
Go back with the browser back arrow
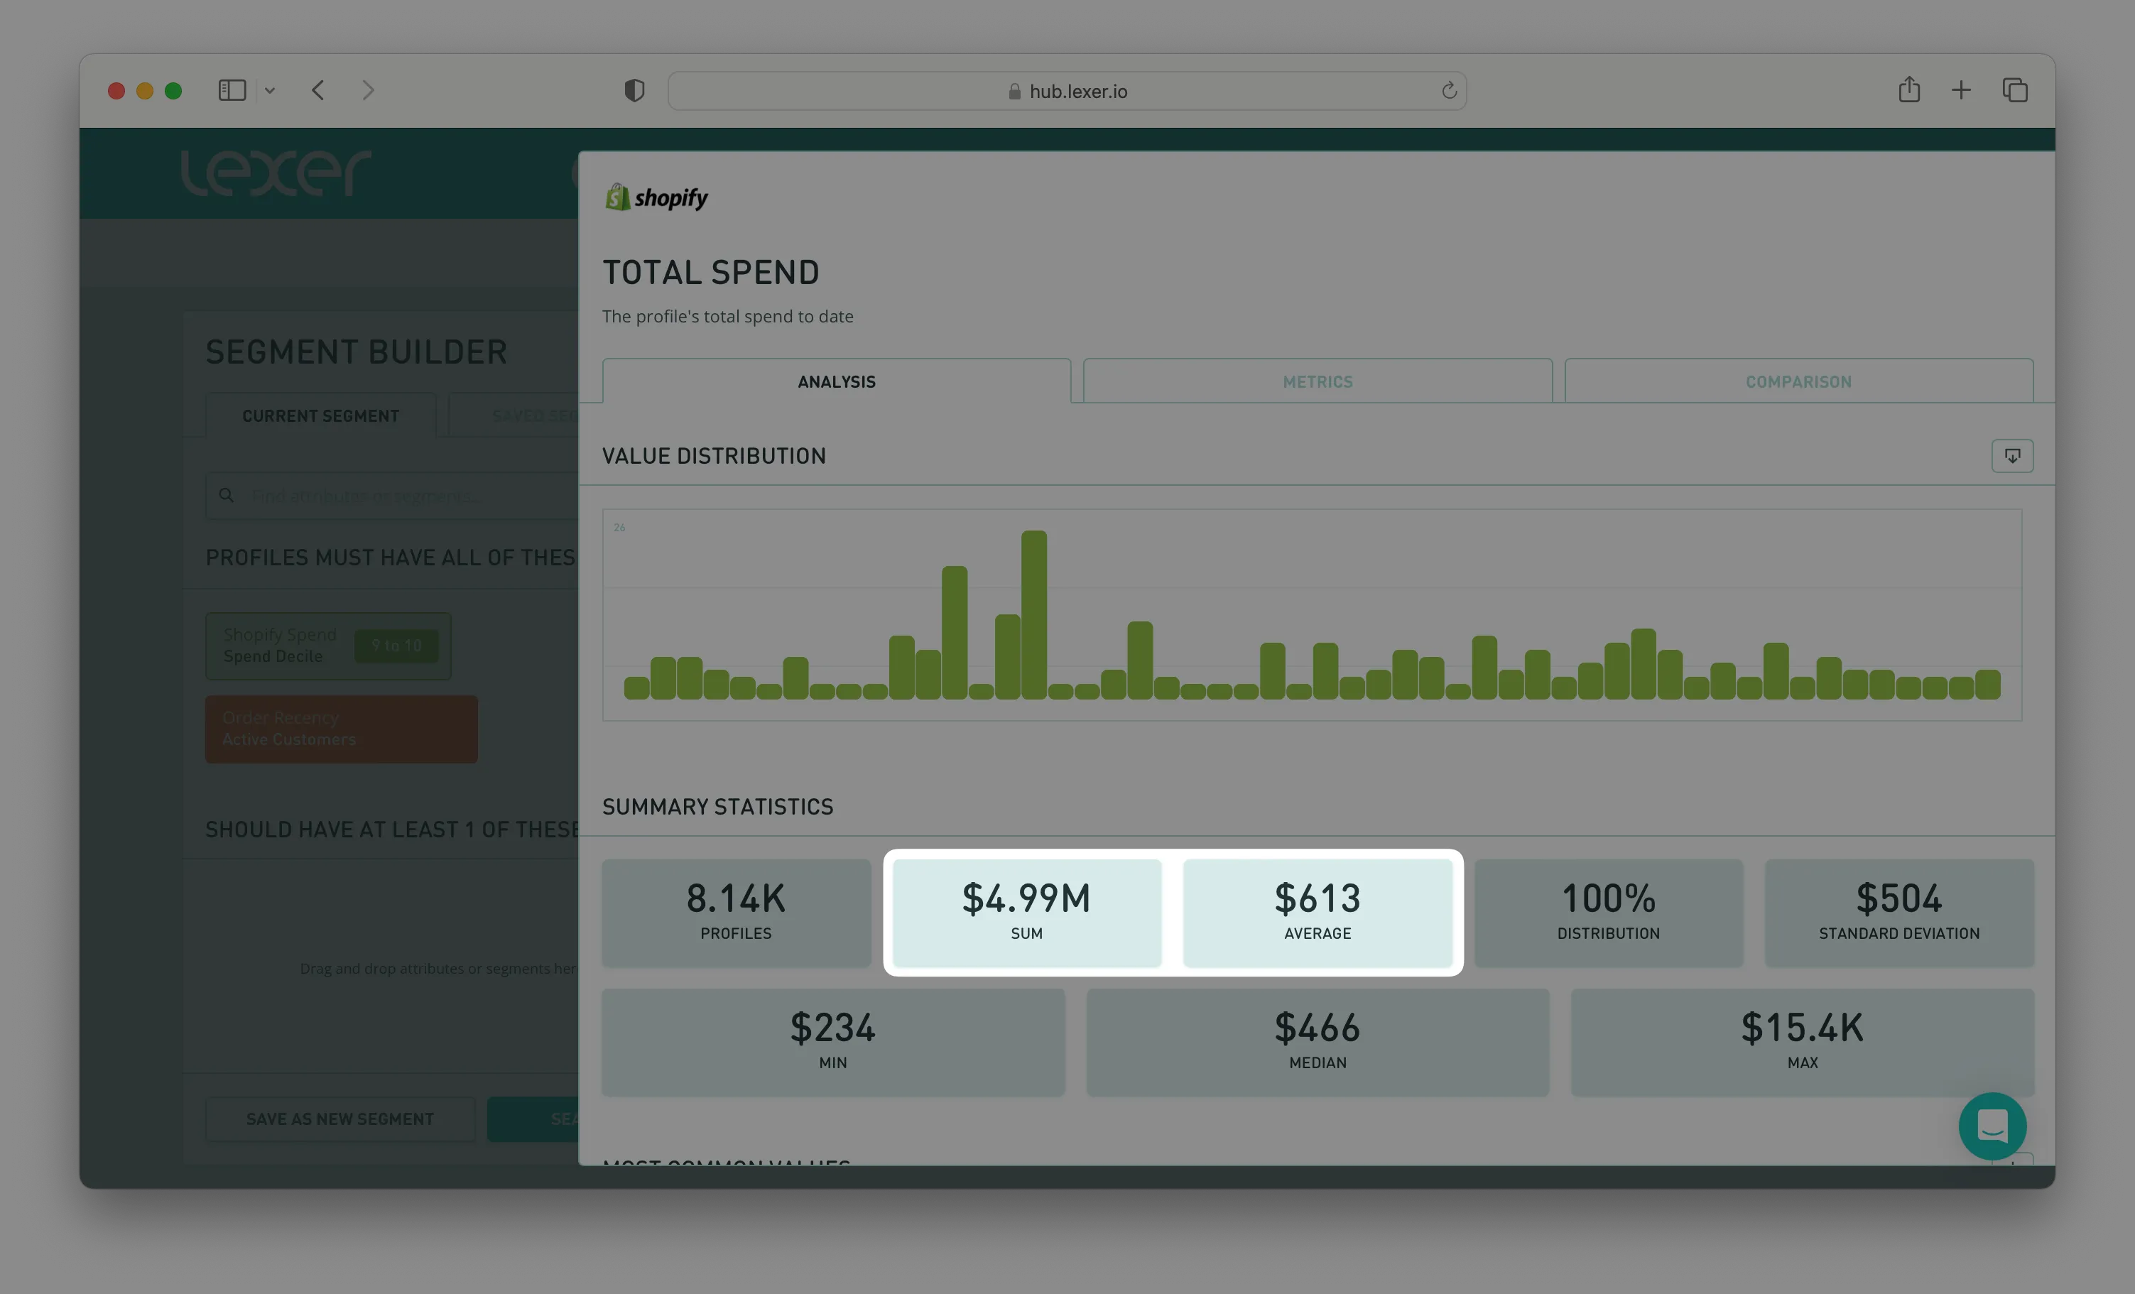click(x=318, y=90)
